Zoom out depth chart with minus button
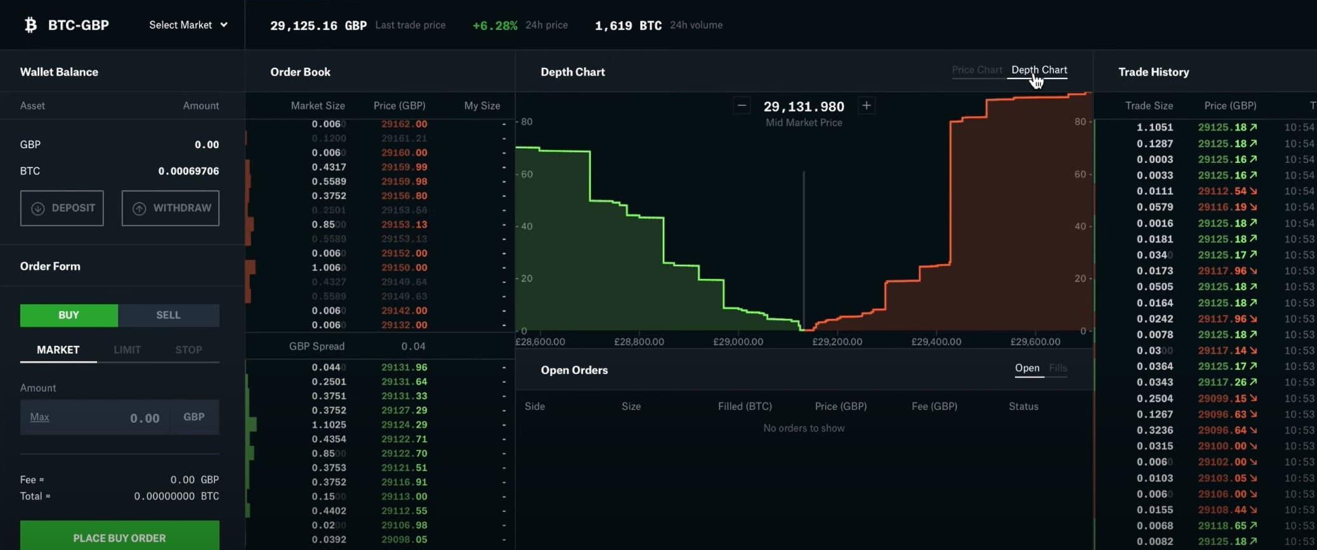 coord(742,106)
